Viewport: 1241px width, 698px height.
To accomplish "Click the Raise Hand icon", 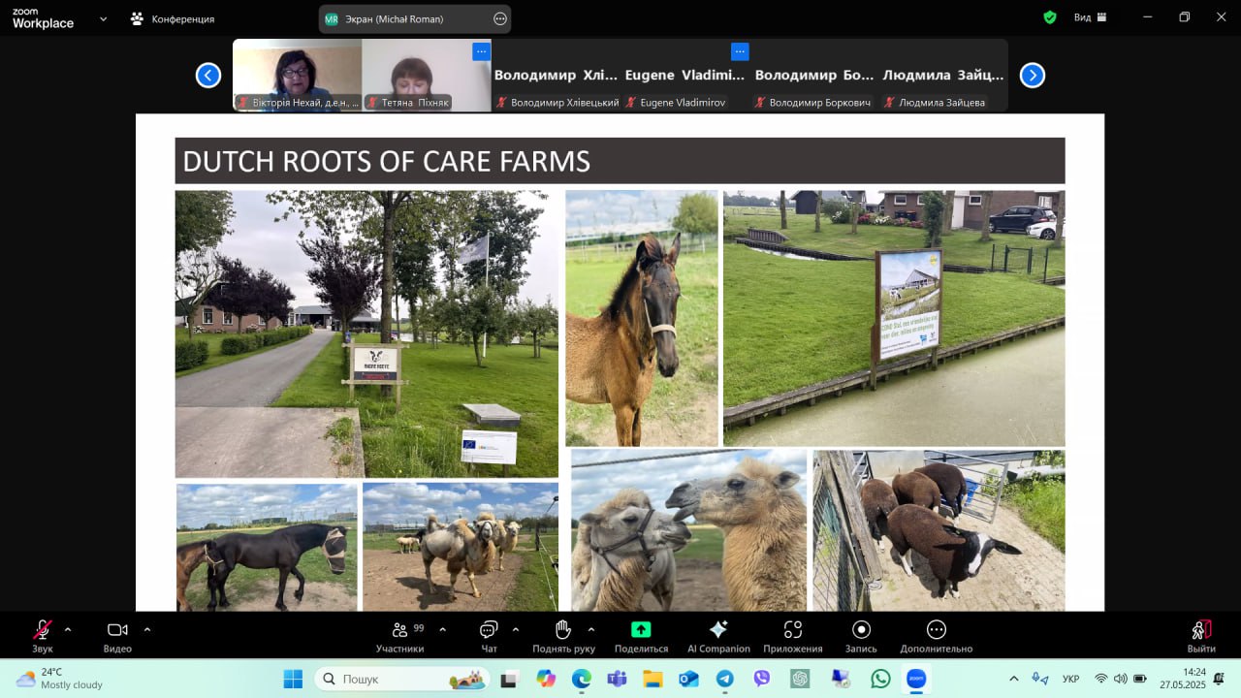I will point(563,630).
